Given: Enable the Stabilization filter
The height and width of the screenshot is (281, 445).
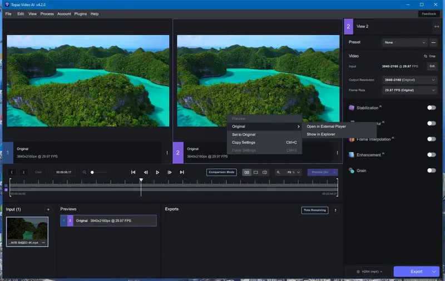Looking at the screenshot, I should click(431, 108).
